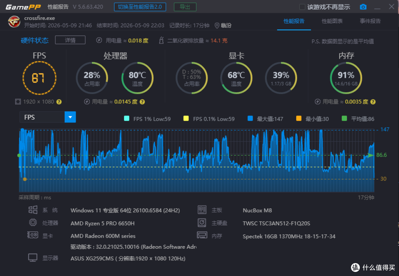Click the orange minimum-FPS marker on chart
This screenshot has height=276, width=399.
(x=25, y=179)
